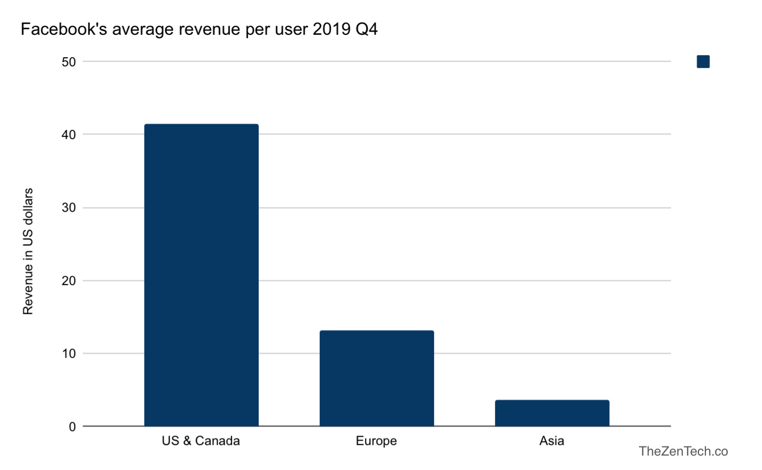
Task: Click the 'Asia' axis label
Action: pos(552,441)
